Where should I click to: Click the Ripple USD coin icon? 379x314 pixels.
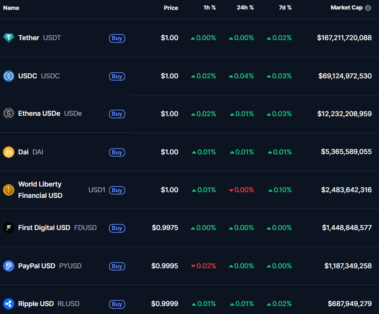pyautogui.click(x=9, y=304)
